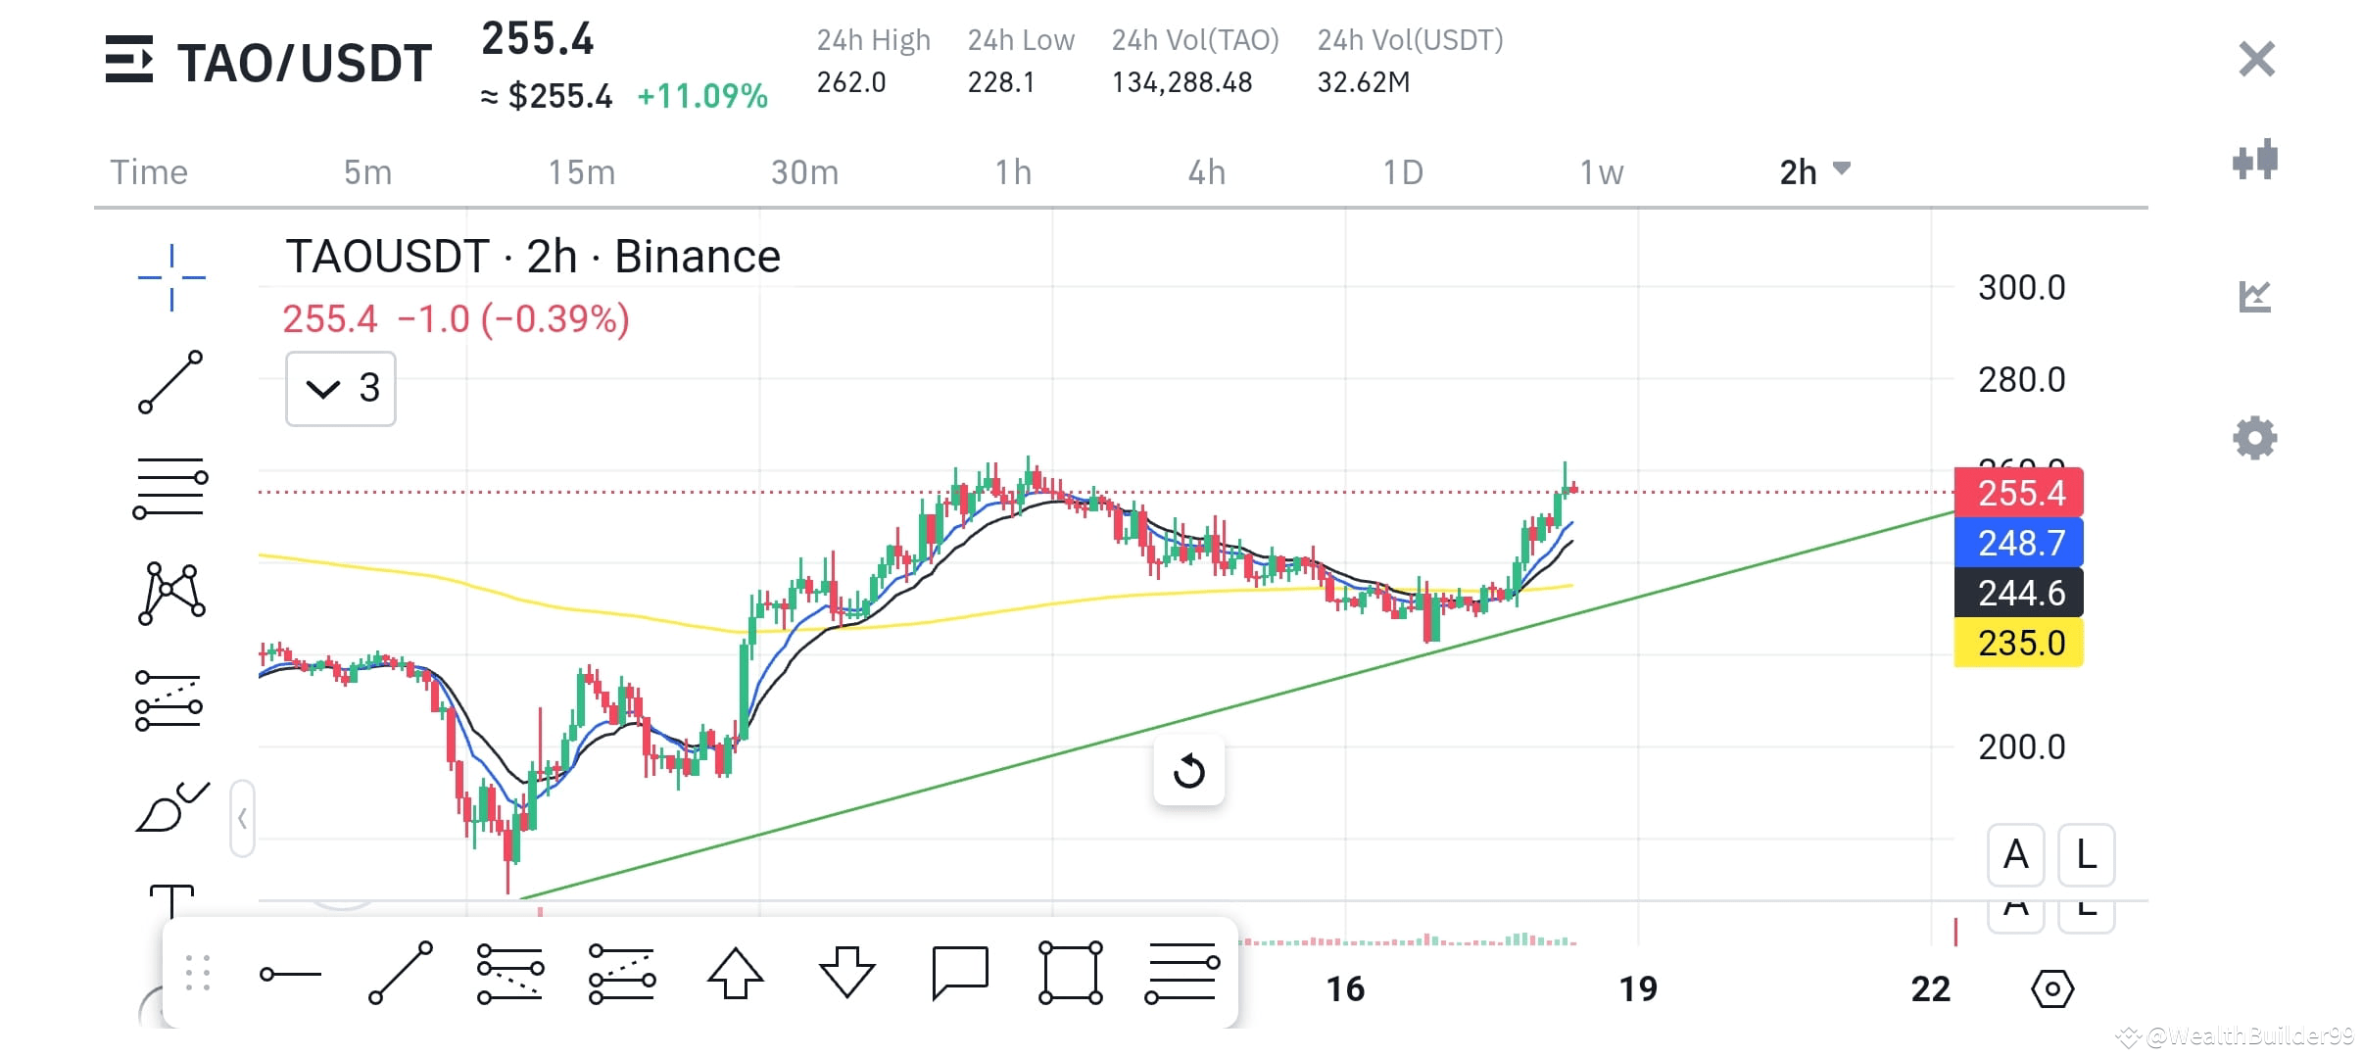
Task: Switch to the 1D timeframe
Action: (x=1403, y=170)
